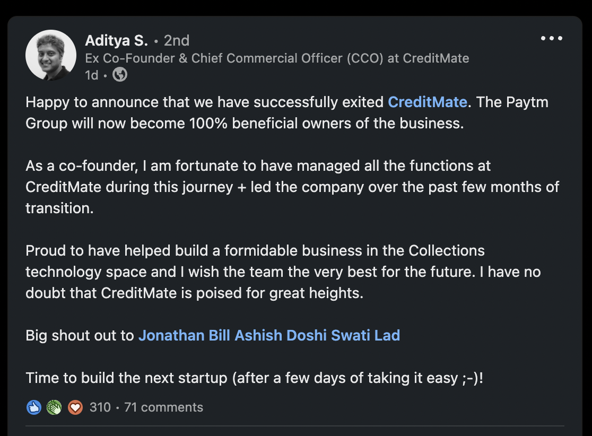Click the 1d post timestamp
Screen dimensions: 592x436
pyautogui.click(x=91, y=75)
